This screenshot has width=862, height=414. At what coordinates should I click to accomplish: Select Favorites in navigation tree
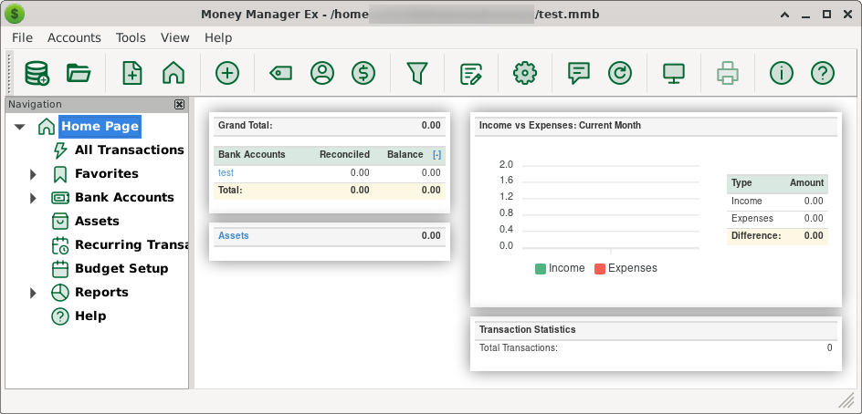[x=107, y=174]
